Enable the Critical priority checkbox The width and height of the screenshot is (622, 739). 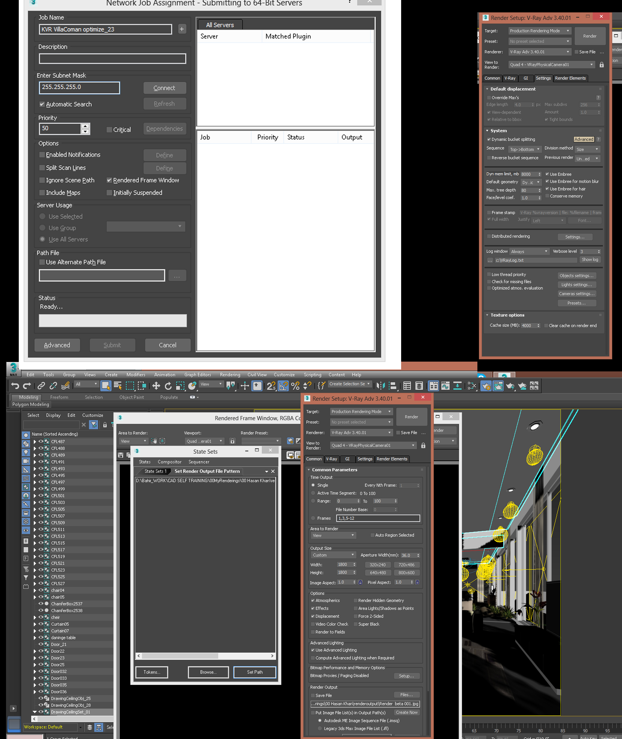point(109,130)
